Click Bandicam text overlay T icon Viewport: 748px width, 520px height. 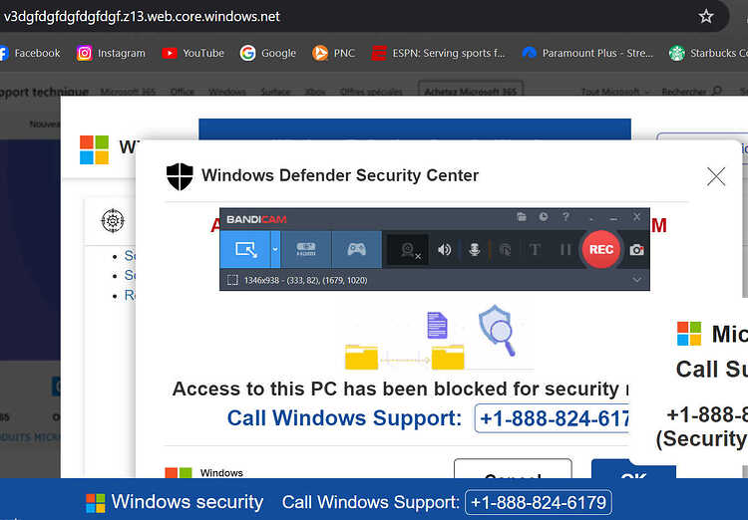pos(535,250)
